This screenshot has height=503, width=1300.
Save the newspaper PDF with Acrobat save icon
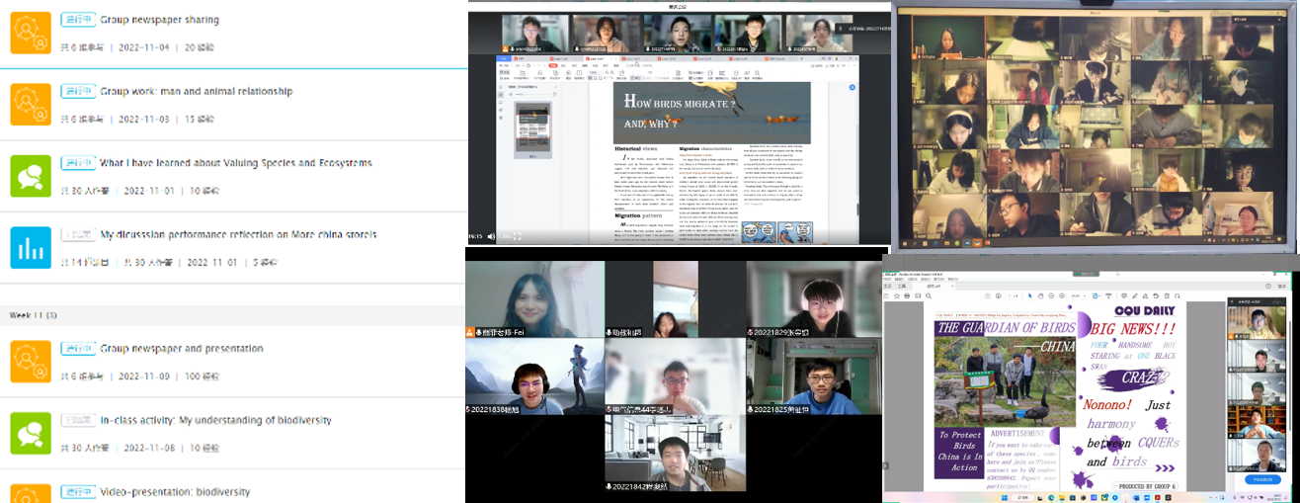click(886, 295)
